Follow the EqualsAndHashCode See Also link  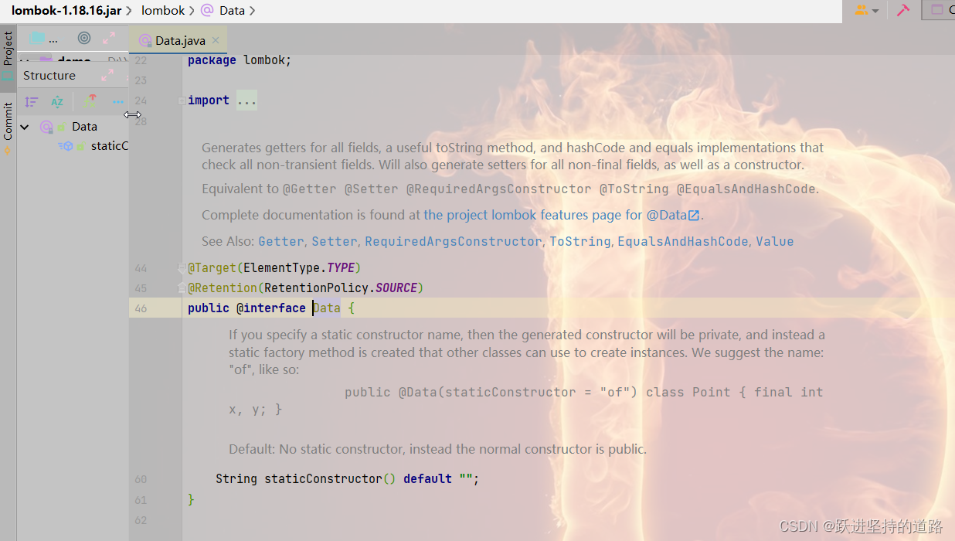pyautogui.click(x=683, y=241)
